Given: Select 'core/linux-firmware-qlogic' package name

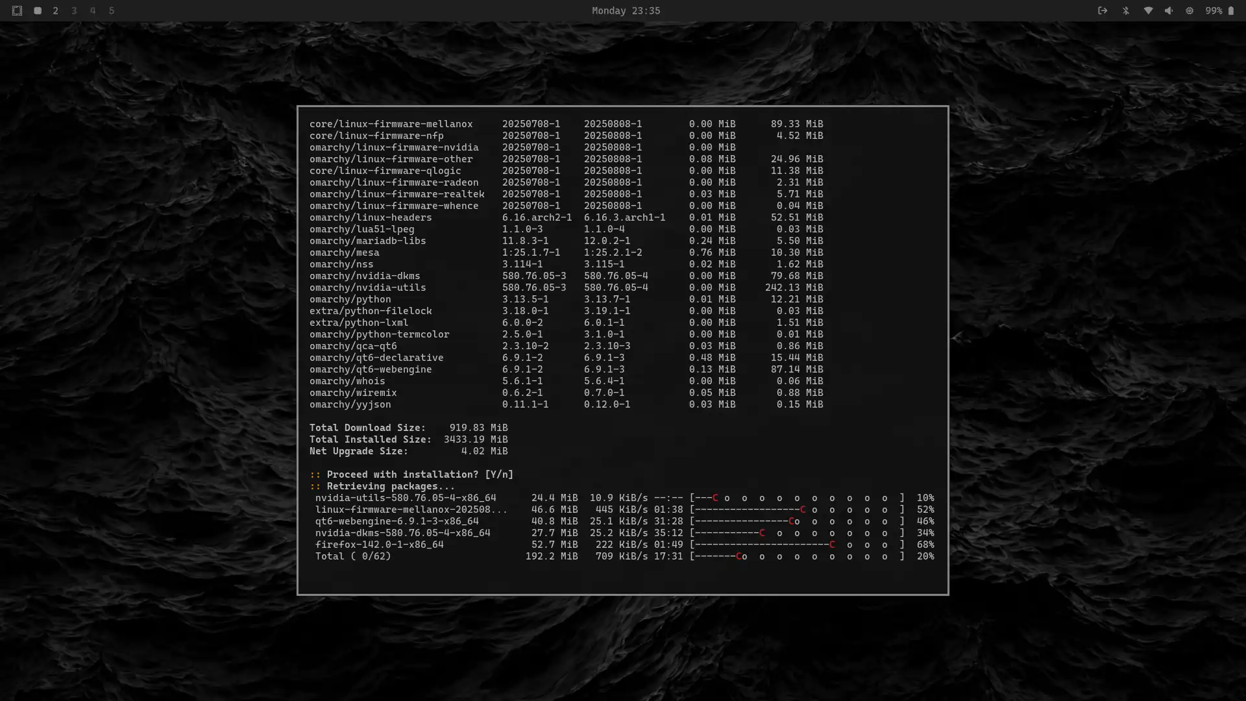Looking at the screenshot, I should pos(385,171).
